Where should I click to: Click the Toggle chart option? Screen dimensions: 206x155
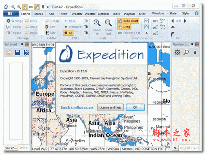click(x=14, y=33)
